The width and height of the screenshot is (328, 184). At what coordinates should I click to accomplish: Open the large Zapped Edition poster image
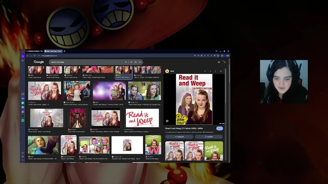[x=194, y=99]
